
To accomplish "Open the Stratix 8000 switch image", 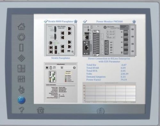I will 60,40.
